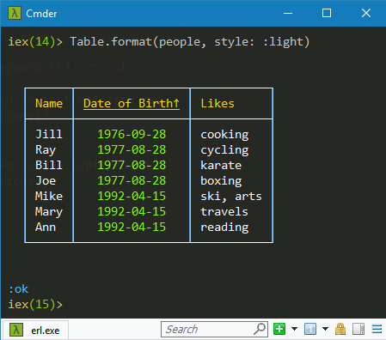Close the Cmder window
This screenshot has height=340, width=386.
[366, 13]
